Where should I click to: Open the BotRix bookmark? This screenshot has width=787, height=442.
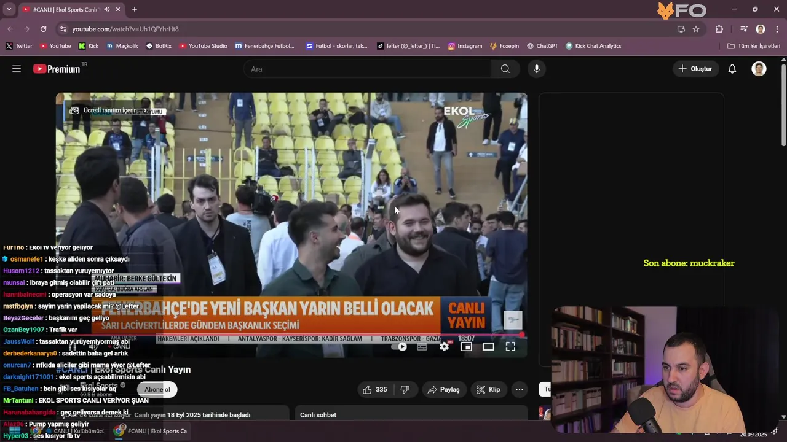tap(159, 46)
